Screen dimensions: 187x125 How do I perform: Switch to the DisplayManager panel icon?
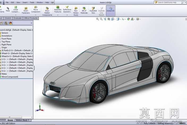(11, 23)
